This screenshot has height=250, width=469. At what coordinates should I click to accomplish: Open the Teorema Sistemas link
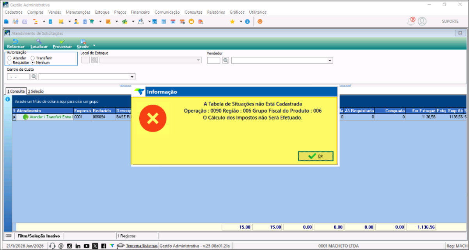click(142, 246)
